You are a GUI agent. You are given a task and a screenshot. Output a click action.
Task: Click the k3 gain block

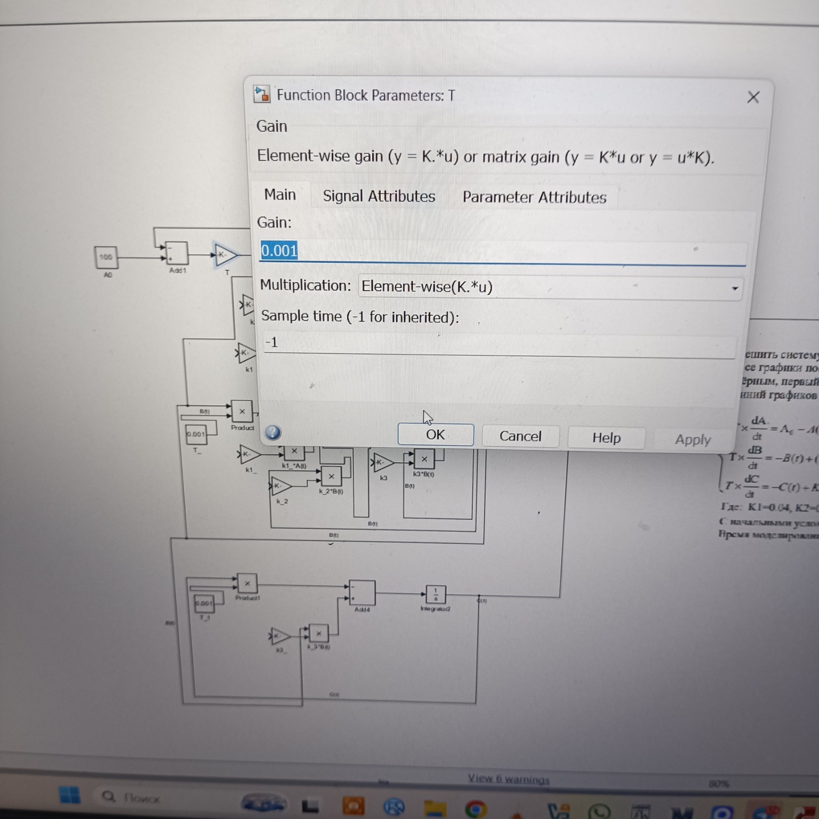pyautogui.click(x=382, y=463)
